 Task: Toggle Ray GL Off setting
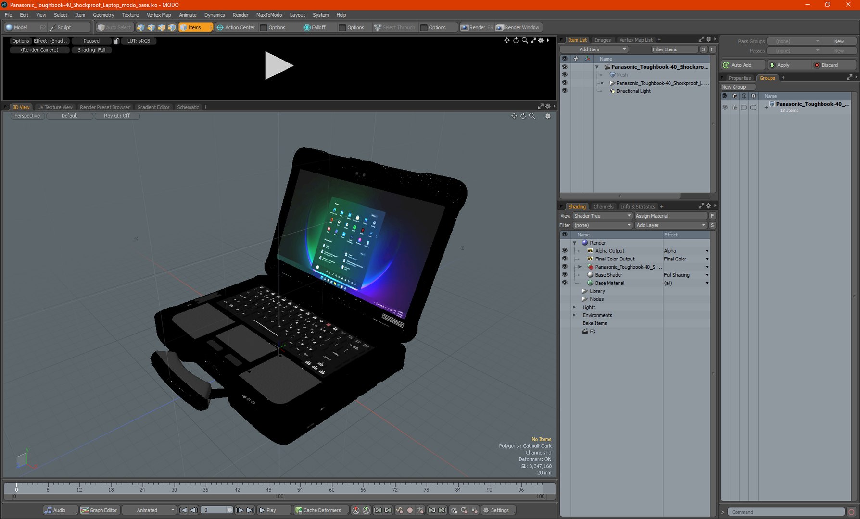(x=117, y=116)
